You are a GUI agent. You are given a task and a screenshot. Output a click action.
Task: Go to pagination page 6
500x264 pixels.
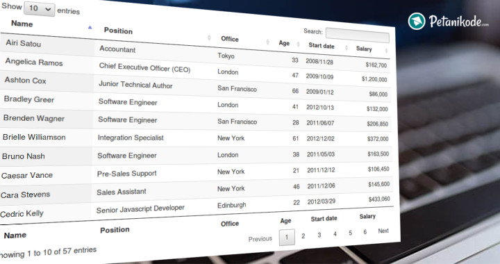point(365,232)
